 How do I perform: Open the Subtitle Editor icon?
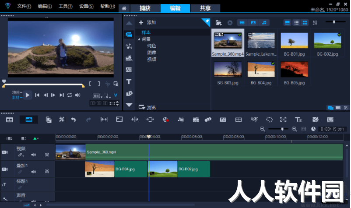point(223,120)
